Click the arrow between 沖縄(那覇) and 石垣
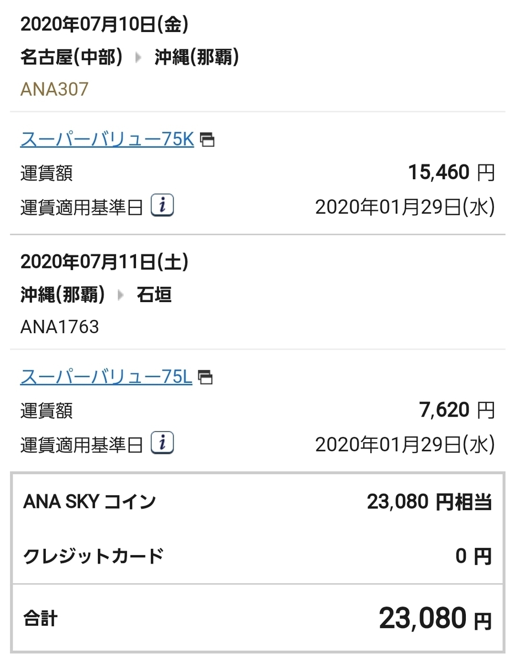This screenshot has height=664, width=515. tap(121, 295)
